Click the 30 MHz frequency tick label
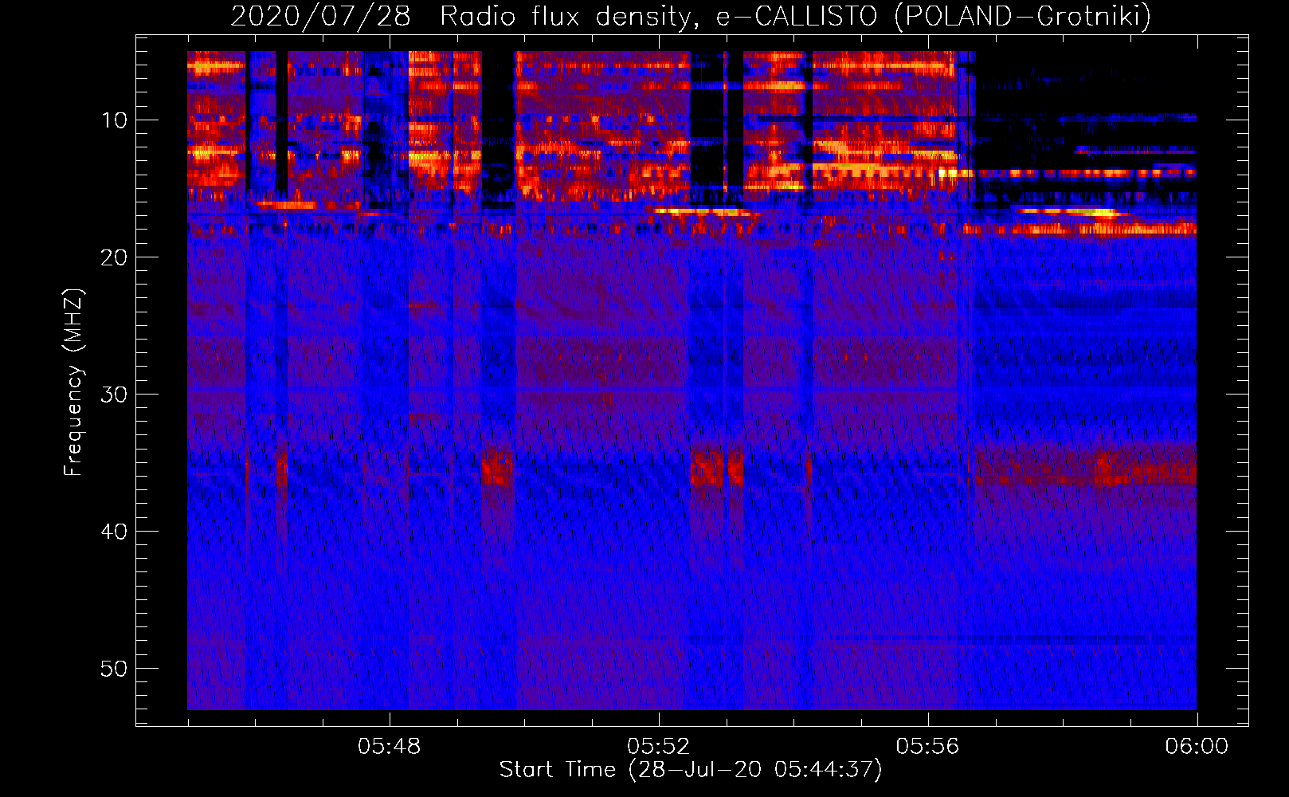The width and height of the screenshot is (1289, 797). (x=115, y=395)
